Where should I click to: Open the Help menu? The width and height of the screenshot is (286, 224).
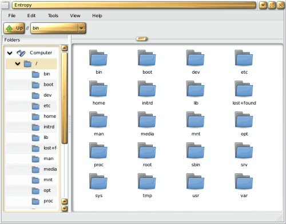coord(97,15)
